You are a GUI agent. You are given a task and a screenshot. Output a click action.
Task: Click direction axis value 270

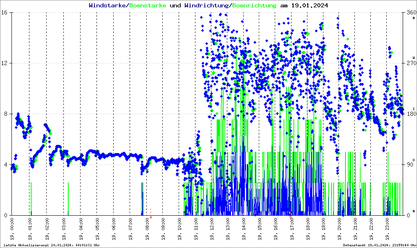pos(412,63)
